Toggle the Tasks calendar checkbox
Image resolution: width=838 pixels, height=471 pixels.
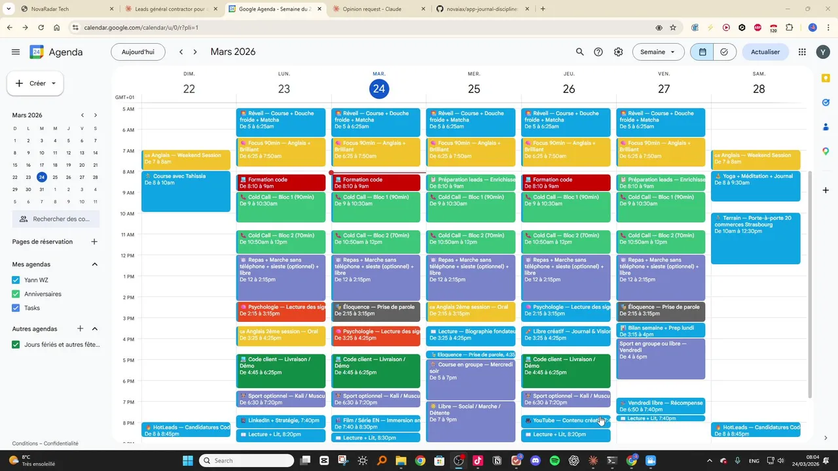coord(16,307)
